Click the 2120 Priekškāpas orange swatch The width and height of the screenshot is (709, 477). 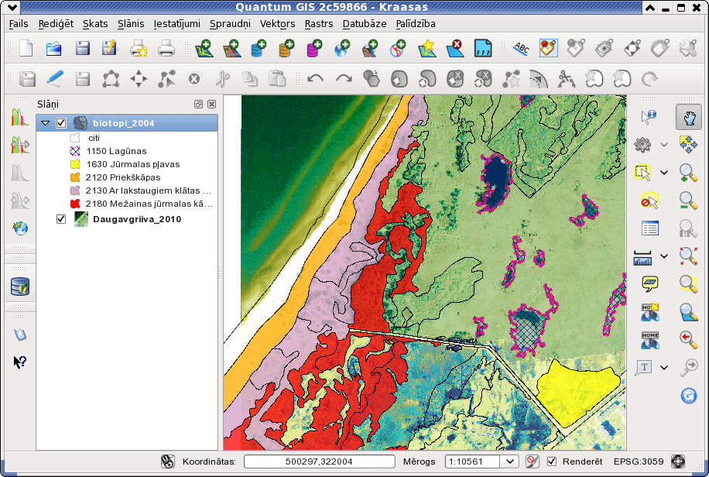tap(75, 177)
